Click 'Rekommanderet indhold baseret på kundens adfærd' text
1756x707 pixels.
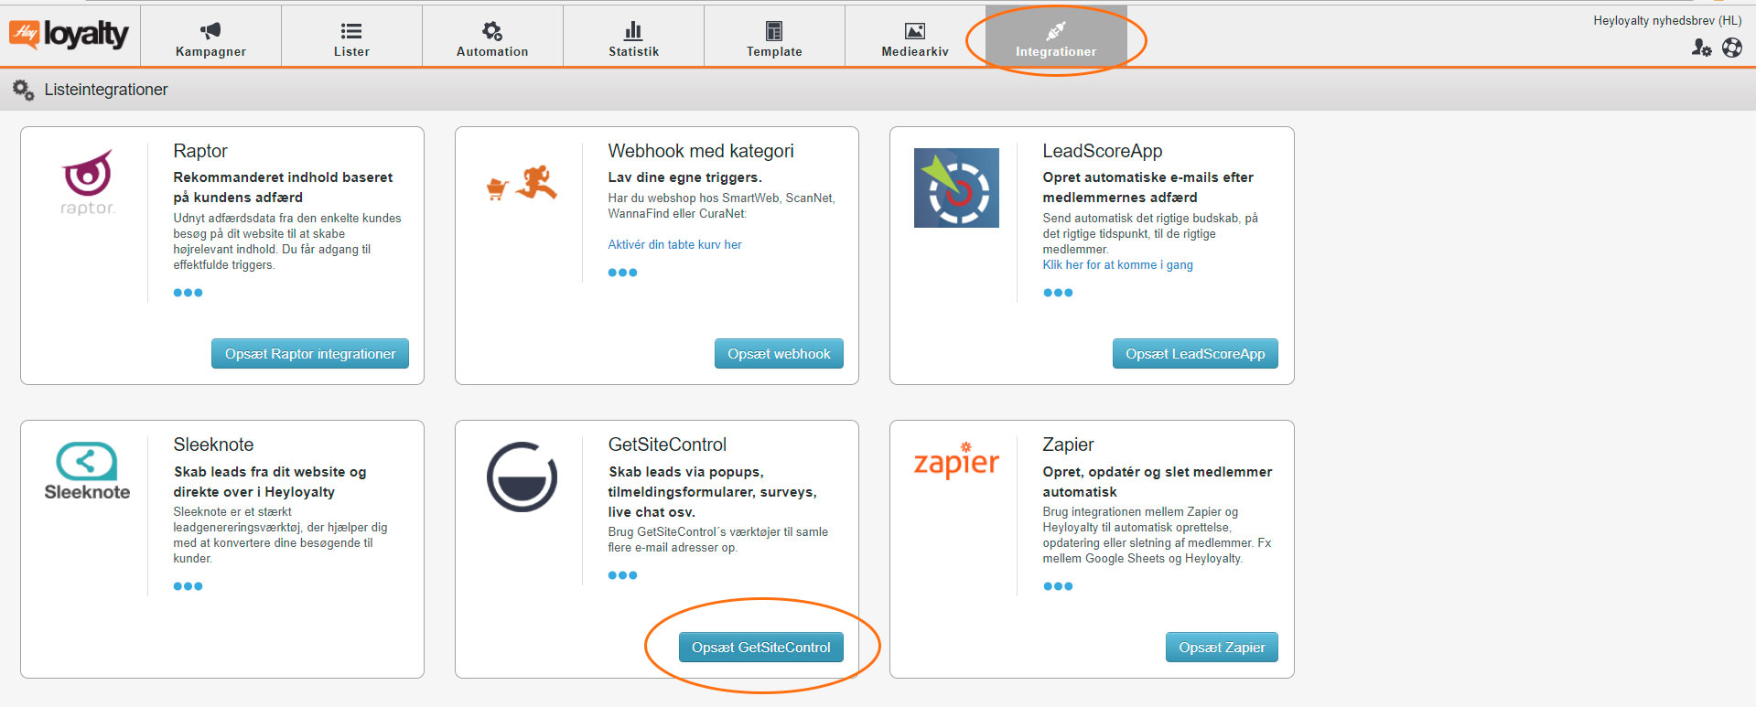click(283, 187)
